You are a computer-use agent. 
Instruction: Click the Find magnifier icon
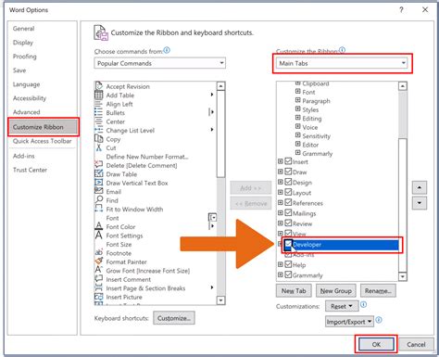(x=99, y=200)
